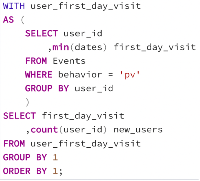Viewport: 200px width, 181px height.
Task: Click first_day_visit alias after min(dates)
Action: 155,47
